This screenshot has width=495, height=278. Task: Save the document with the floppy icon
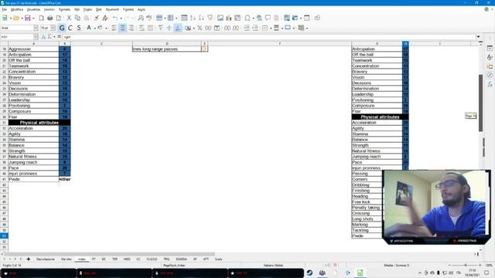coord(28,18)
